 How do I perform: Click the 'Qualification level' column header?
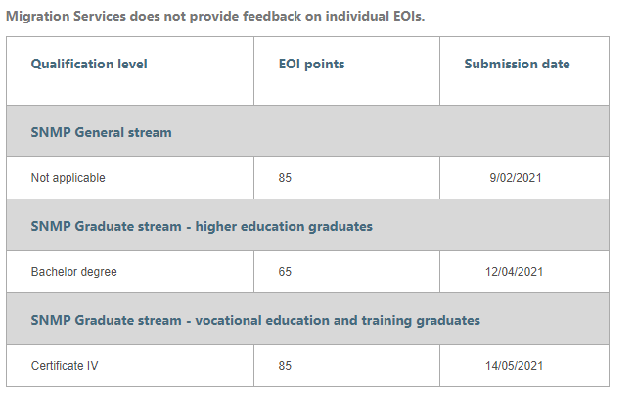coord(89,65)
